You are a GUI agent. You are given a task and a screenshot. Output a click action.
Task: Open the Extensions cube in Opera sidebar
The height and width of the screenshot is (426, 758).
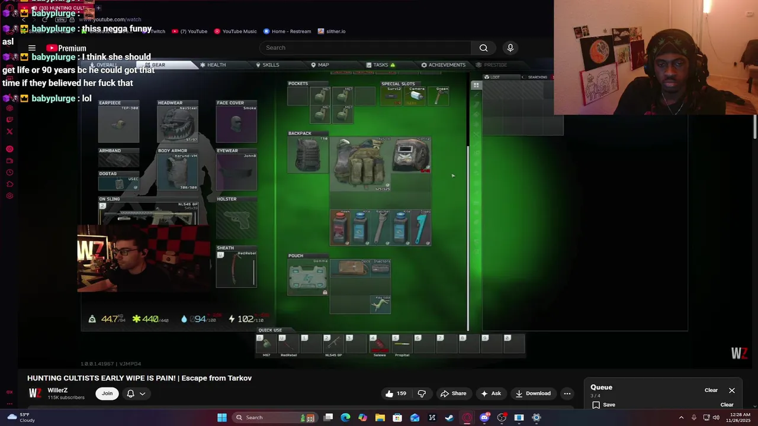point(9,185)
